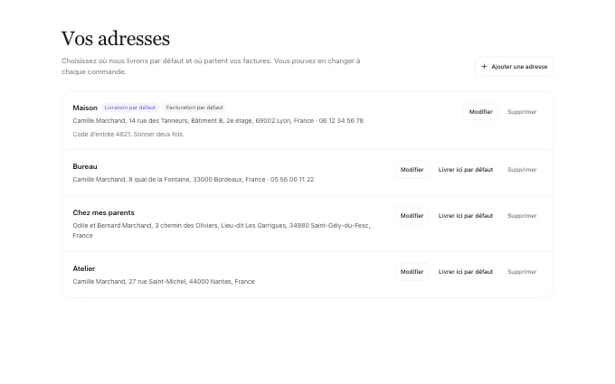Screen dimensions: 615x384
Task: Edit the Maison address with Modifier
Action: 481,112
